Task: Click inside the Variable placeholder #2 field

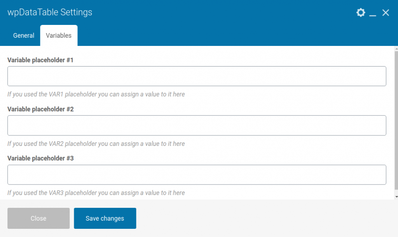Action: [x=197, y=125]
